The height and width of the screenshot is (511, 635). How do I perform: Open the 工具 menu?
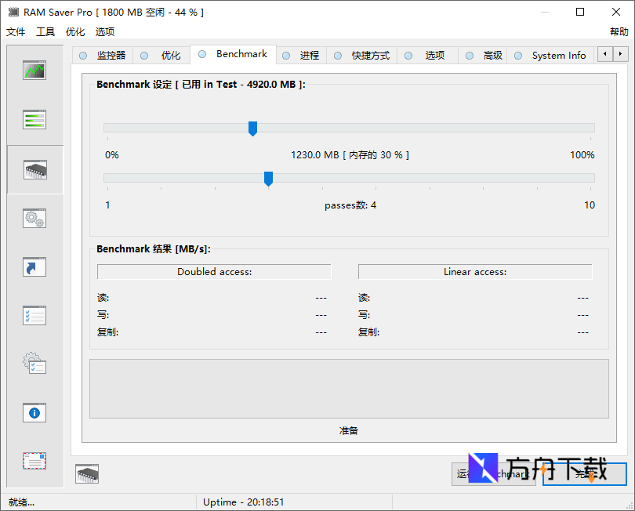(45, 31)
